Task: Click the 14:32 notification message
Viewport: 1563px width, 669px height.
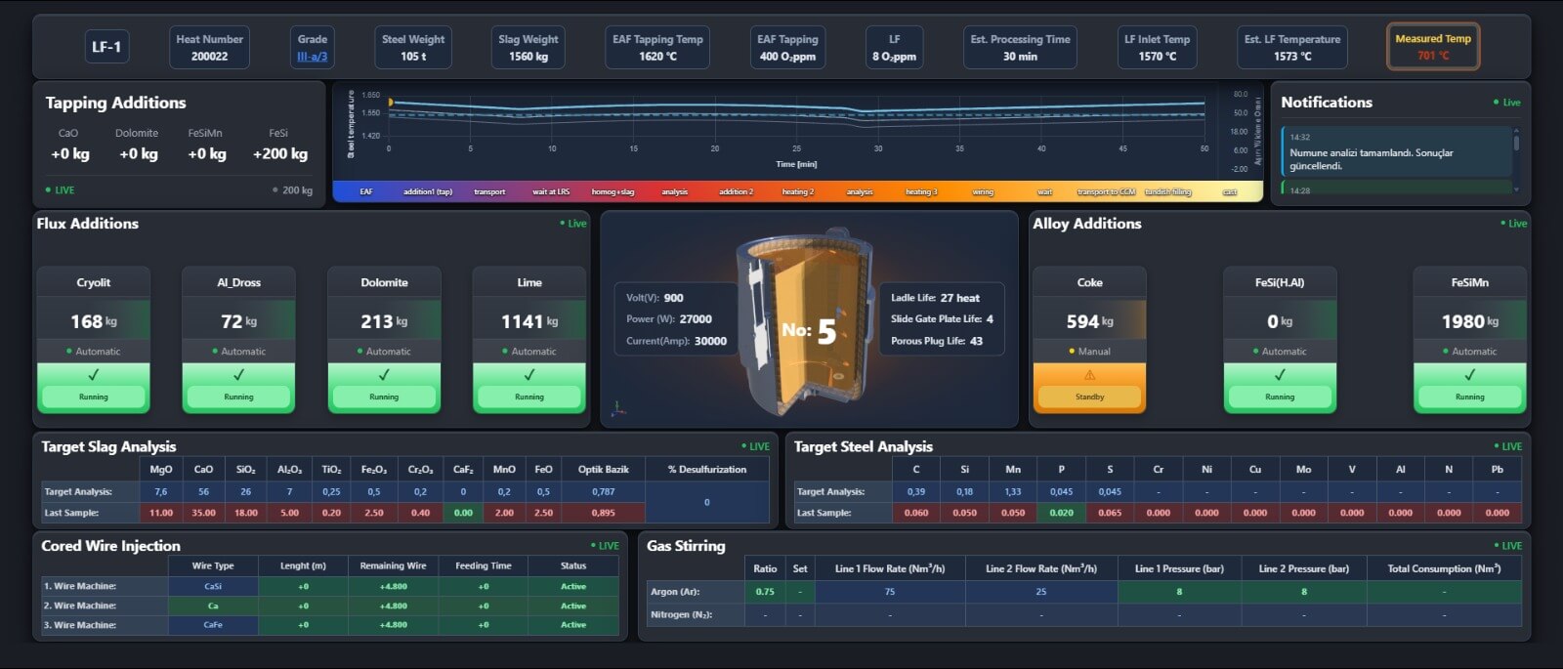Action: (1397, 152)
